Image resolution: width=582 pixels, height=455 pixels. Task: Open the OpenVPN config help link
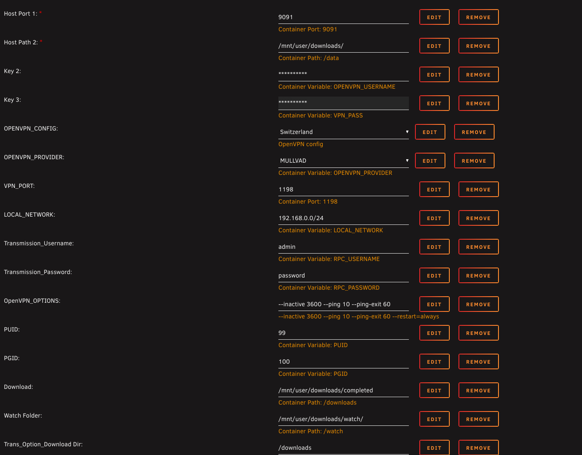[301, 144]
